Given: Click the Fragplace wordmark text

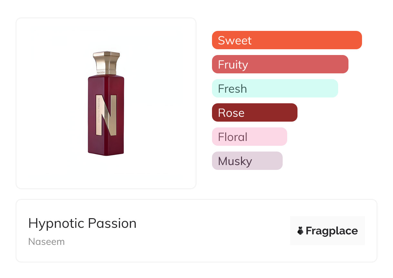Looking at the screenshot, I should pyautogui.click(x=332, y=231).
